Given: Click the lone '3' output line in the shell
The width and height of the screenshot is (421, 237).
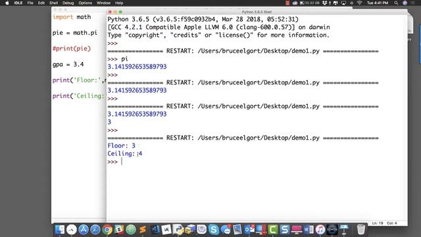Looking at the screenshot, I should [x=109, y=122].
